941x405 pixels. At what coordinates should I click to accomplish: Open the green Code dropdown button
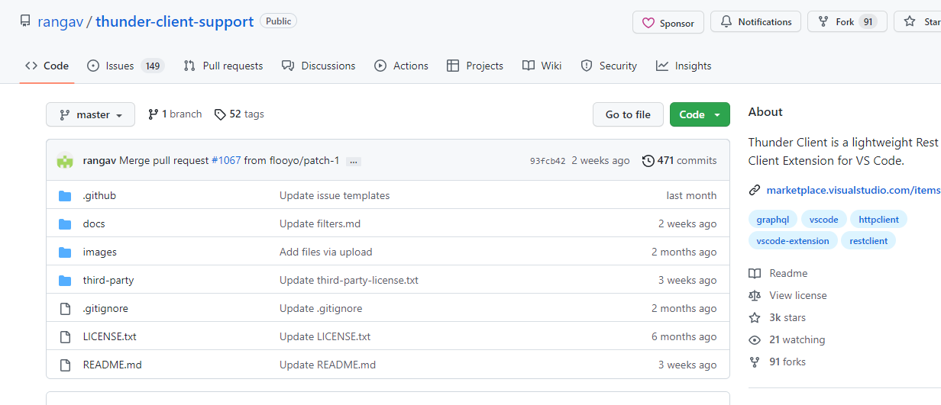(700, 114)
